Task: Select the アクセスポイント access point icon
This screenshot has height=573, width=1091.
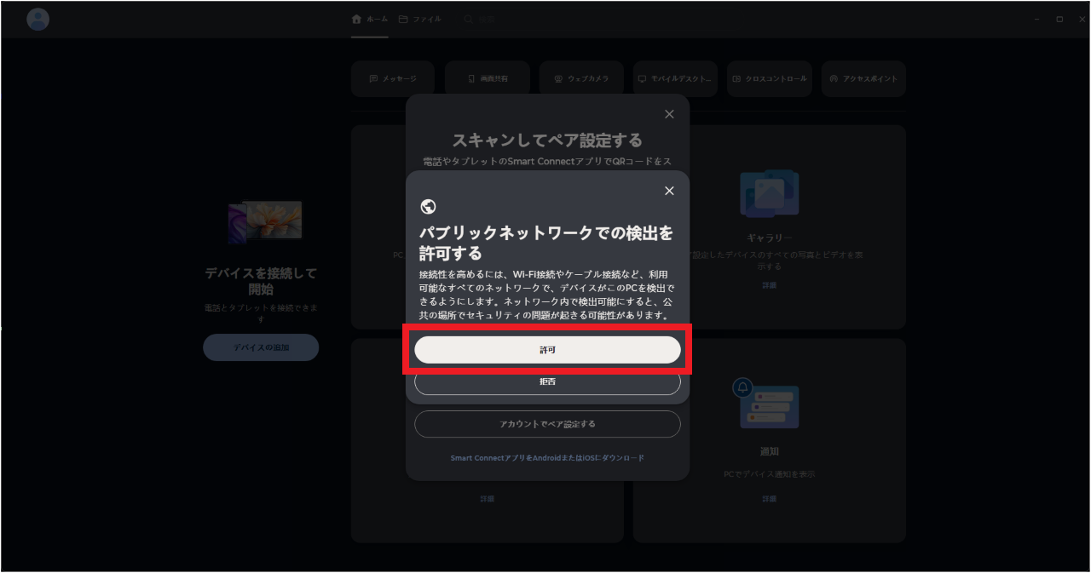Action: pyautogui.click(x=863, y=77)
